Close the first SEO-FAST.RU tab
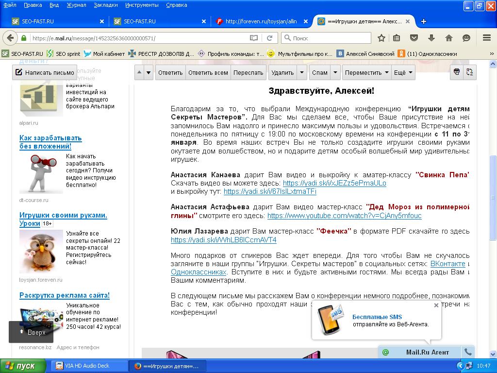 pos(102,21)
